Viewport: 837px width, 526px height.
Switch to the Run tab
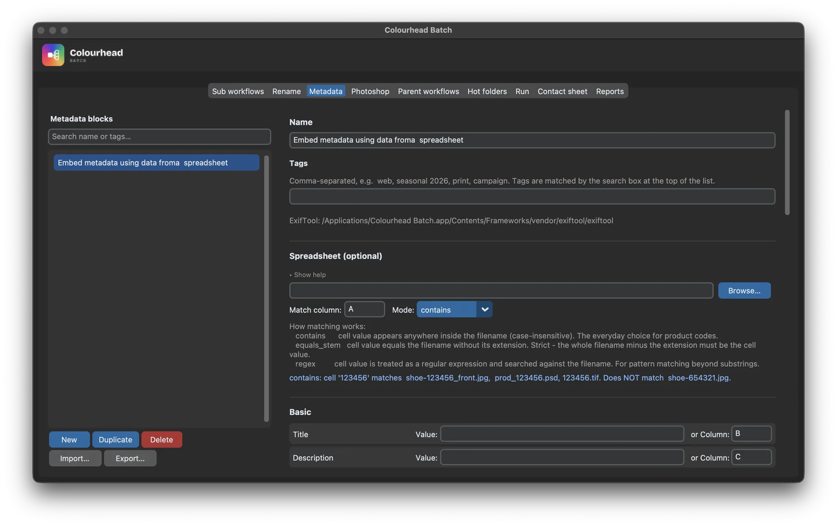[x=522, y=91]
